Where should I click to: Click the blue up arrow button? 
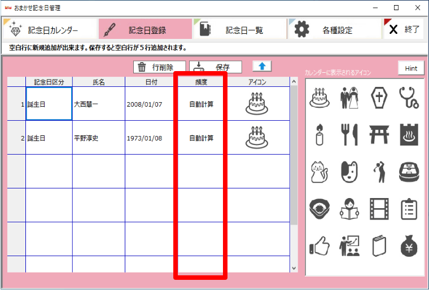click(x=262, y=66)
